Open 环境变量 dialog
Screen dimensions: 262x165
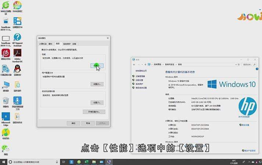click(x=94, y=112)
